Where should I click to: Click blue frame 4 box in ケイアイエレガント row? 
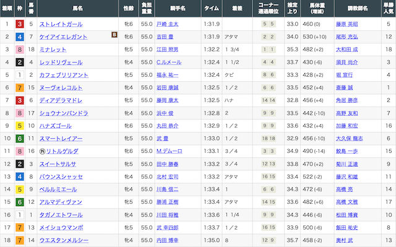click(x=20, y=37)
